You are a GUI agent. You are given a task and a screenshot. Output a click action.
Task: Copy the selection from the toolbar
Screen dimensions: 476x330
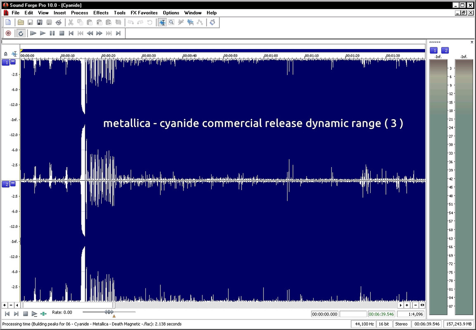(80, 22)
